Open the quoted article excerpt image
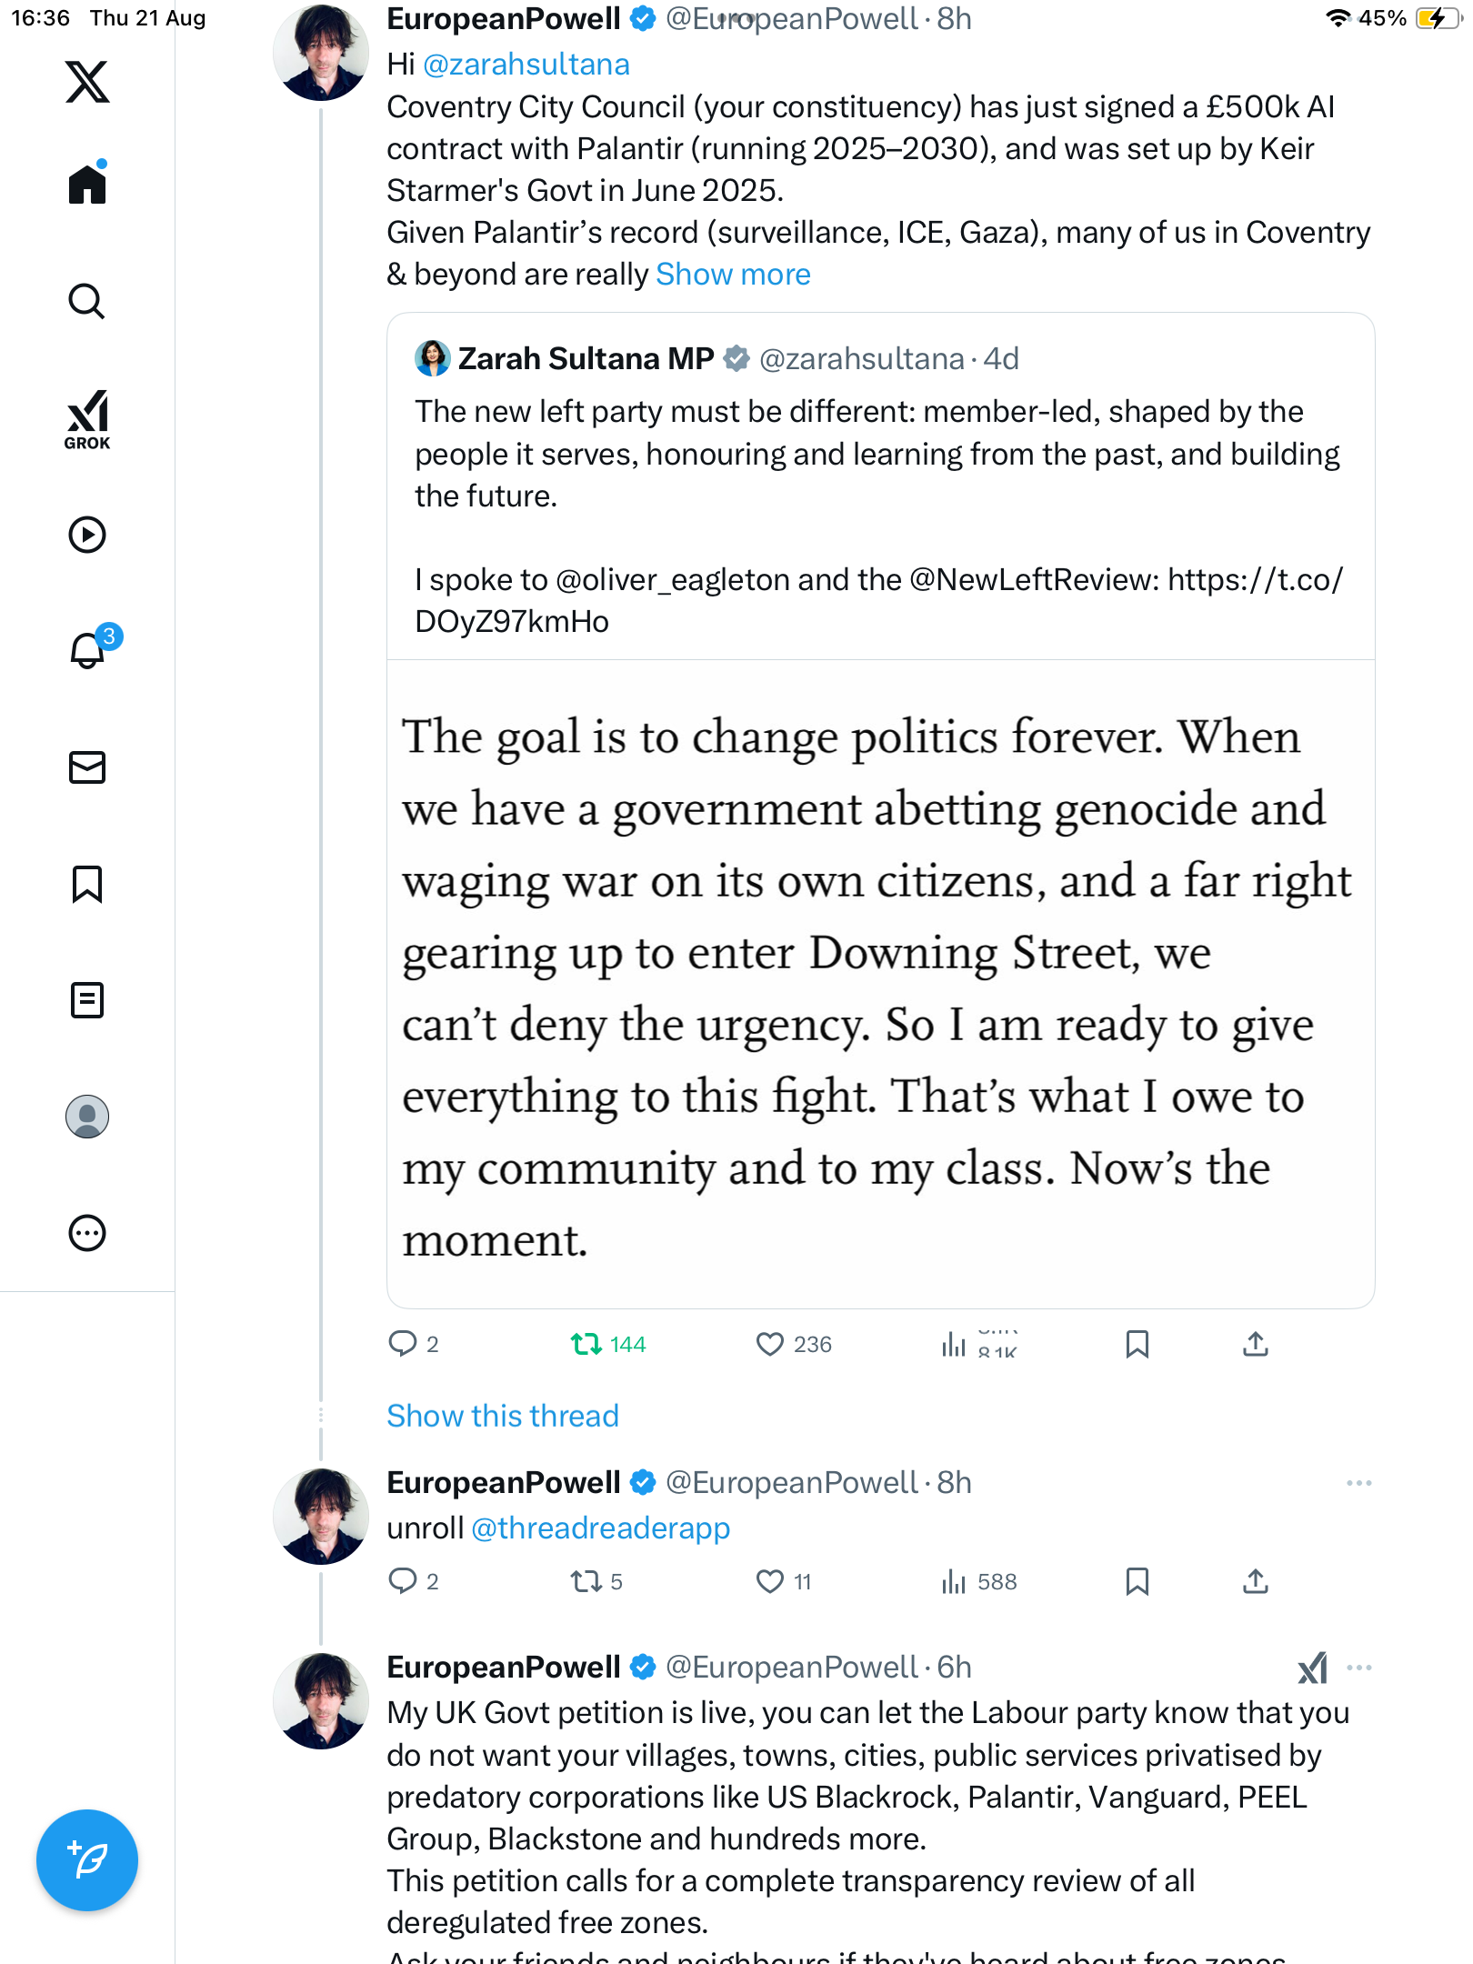 [880, 984]
